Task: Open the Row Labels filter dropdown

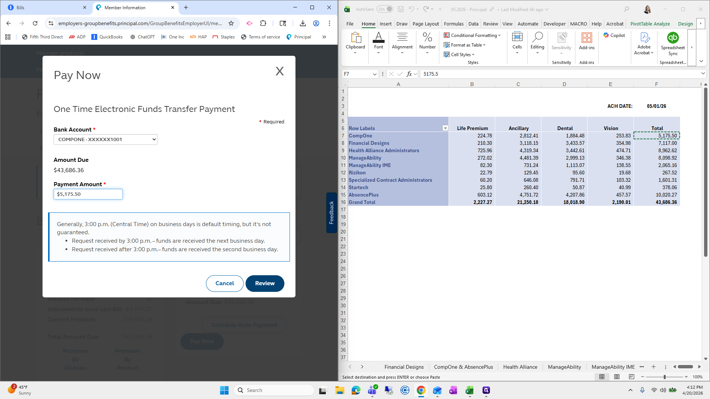Action: coord(445,128)
